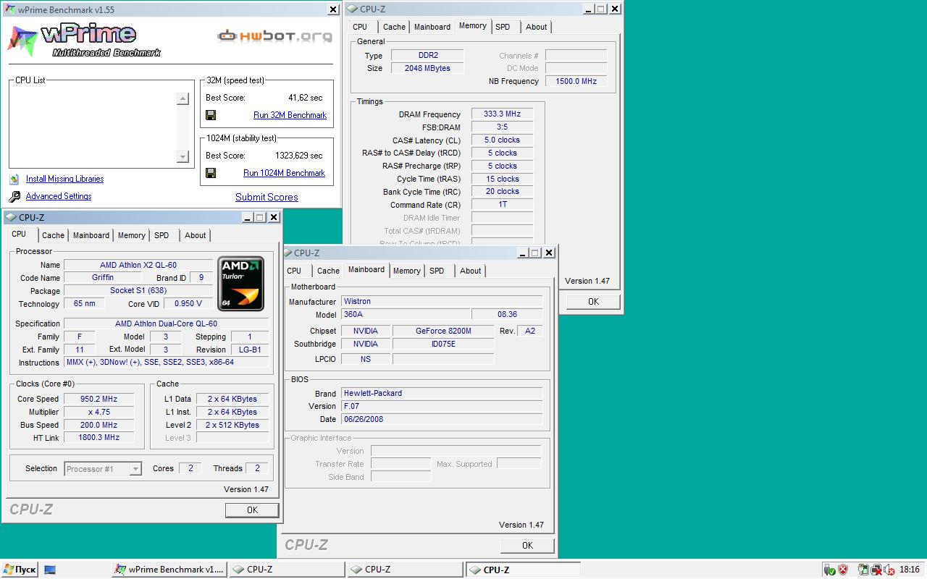This screenshot has width=927, height=579.
Task: Click the wPrime Multithreaded Benchmark logo
Action: tap(85, 40)
